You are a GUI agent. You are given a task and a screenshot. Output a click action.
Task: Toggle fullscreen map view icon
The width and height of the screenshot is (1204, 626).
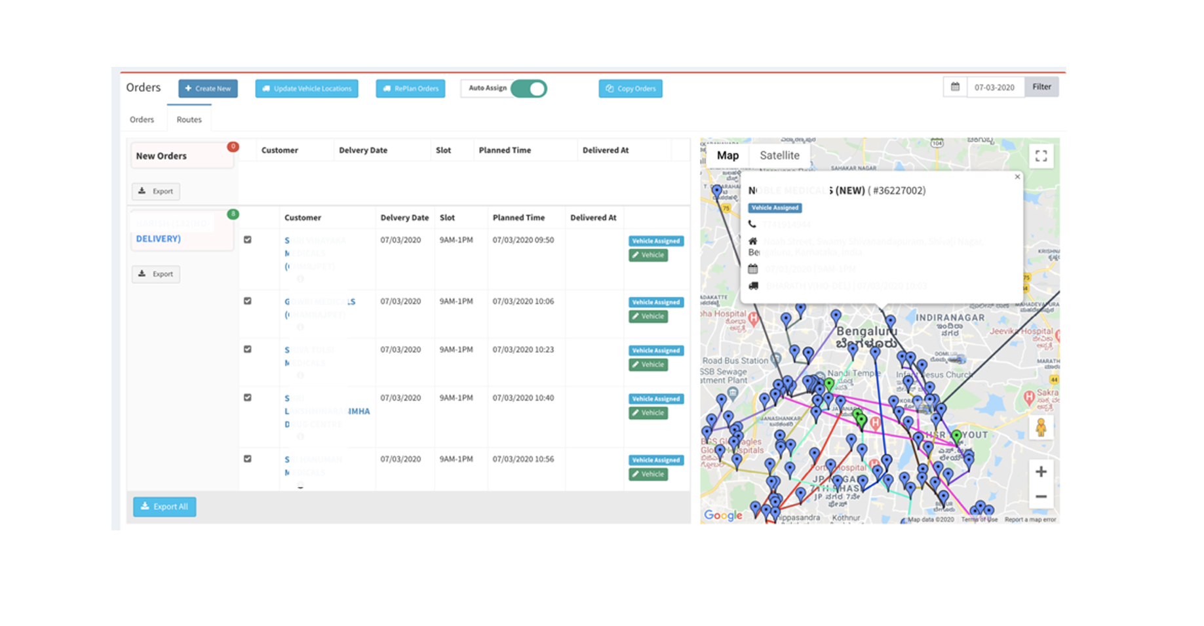click(x=1041, y=156)
